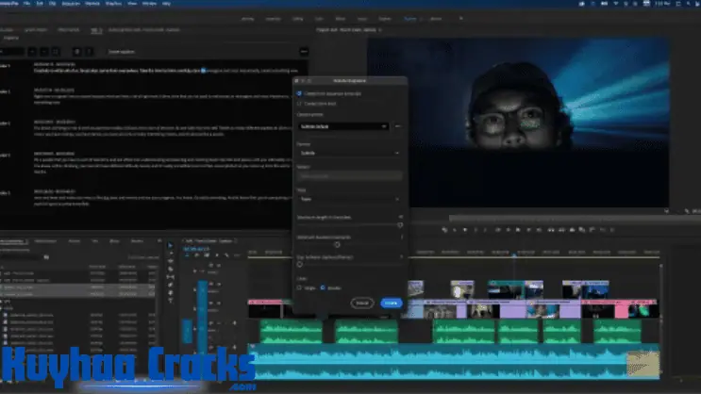Click the Maximum length in characters slider
The width and height of the screenshot is (701, 394).
(399, 224)
